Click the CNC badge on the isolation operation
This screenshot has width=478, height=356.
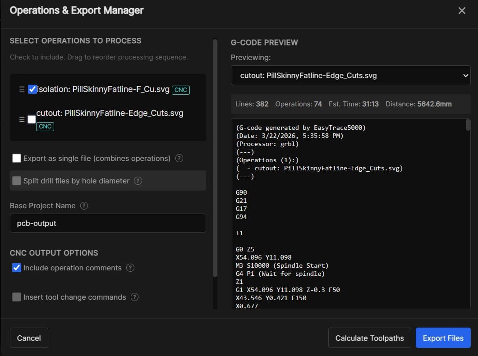point(180,90)
